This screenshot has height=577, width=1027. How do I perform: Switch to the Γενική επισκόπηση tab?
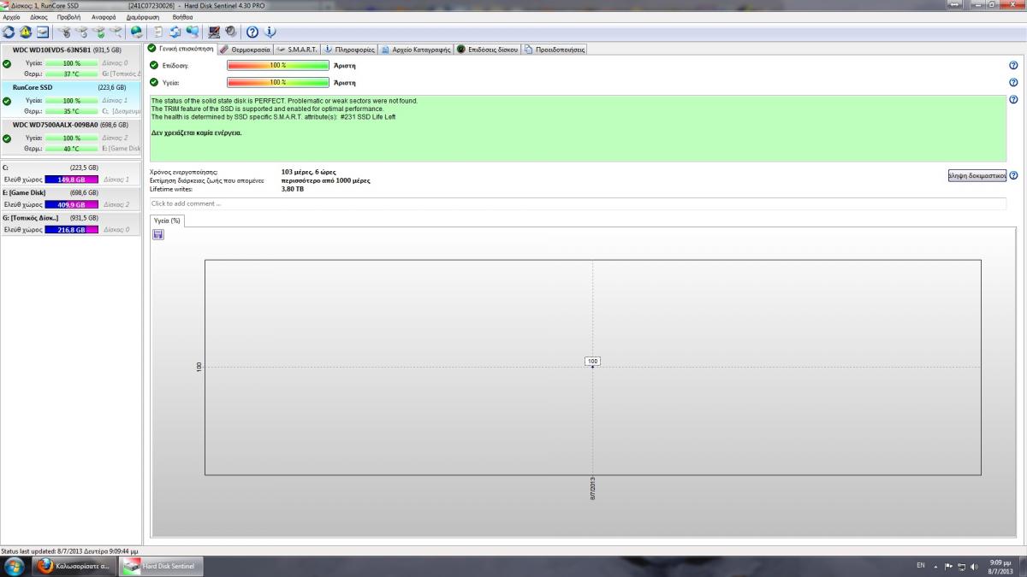[x=181, y=49]
